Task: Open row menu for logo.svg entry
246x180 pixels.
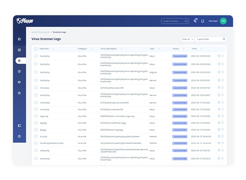Action: click(x=222, y=116)
